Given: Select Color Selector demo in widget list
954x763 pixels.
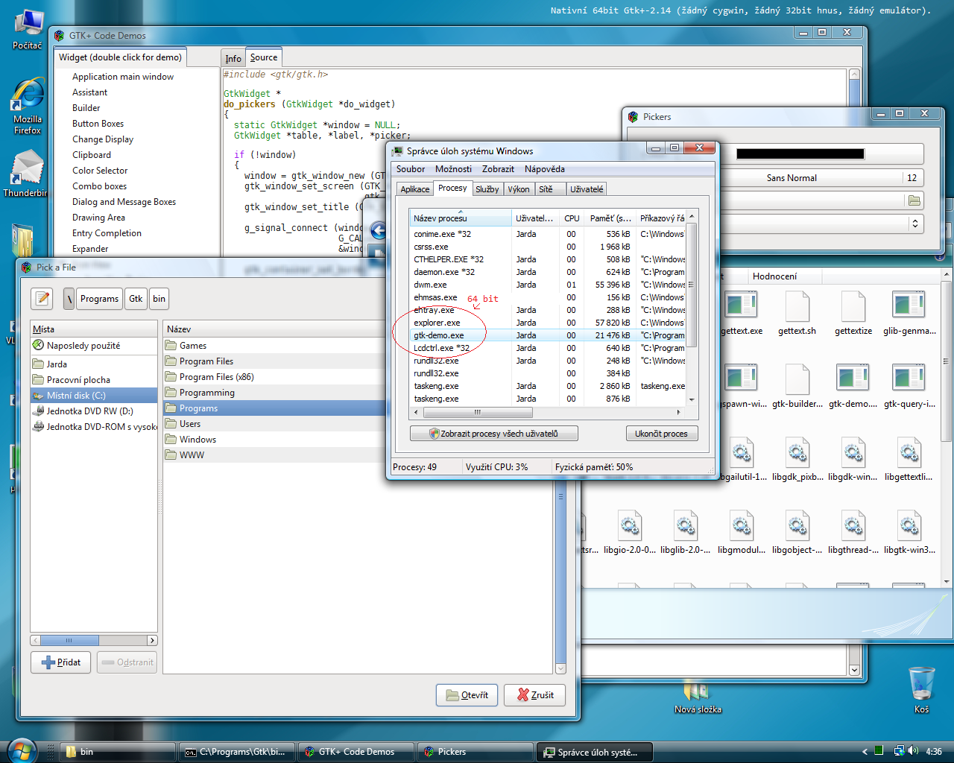Looking at the screenshot, I should 100,171.
